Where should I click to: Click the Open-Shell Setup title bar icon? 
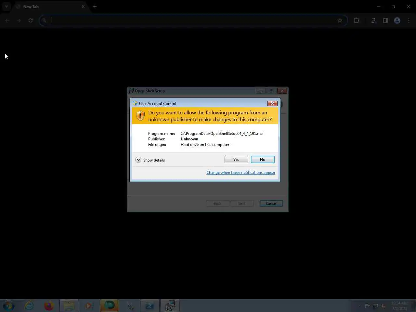tap(131, 91)
